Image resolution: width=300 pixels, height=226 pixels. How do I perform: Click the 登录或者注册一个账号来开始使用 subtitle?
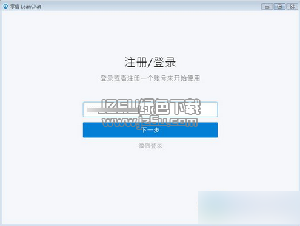pyautogui.click(x=150, y=78)
